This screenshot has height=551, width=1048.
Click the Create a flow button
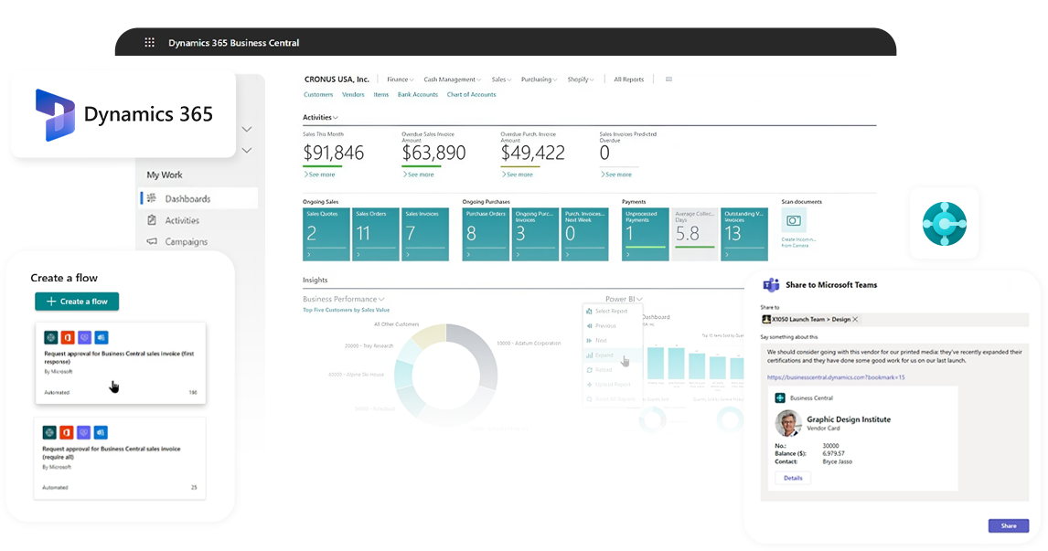[77, 302]
